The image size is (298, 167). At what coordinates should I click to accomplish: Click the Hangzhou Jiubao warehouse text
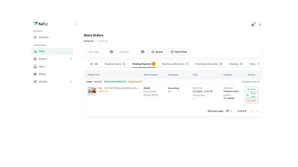[x=231, y=91]
